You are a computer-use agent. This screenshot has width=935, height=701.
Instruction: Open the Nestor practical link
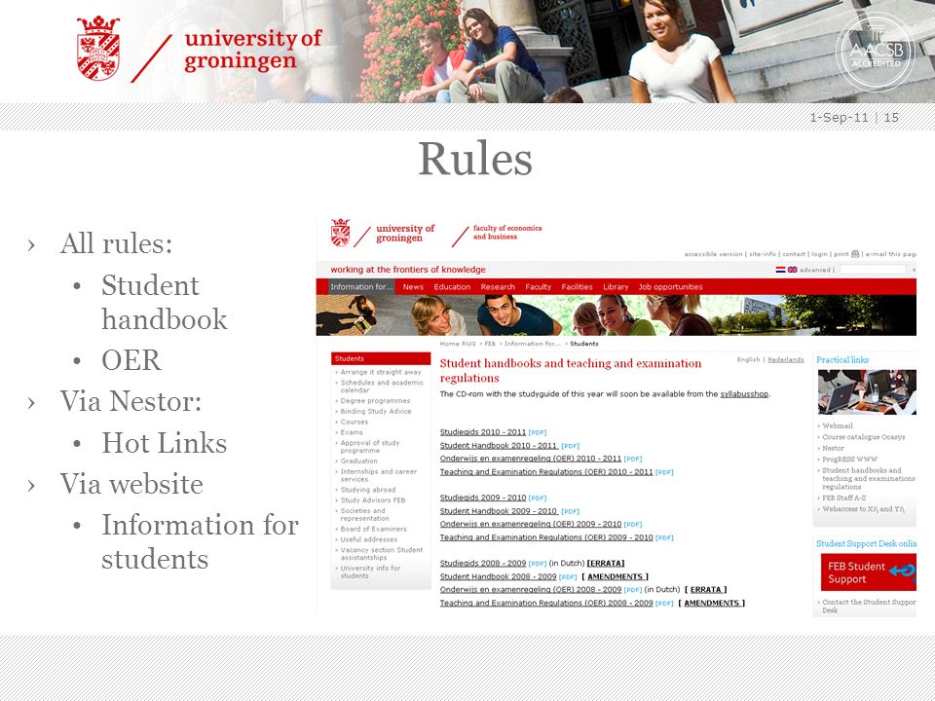click(833, 448)
